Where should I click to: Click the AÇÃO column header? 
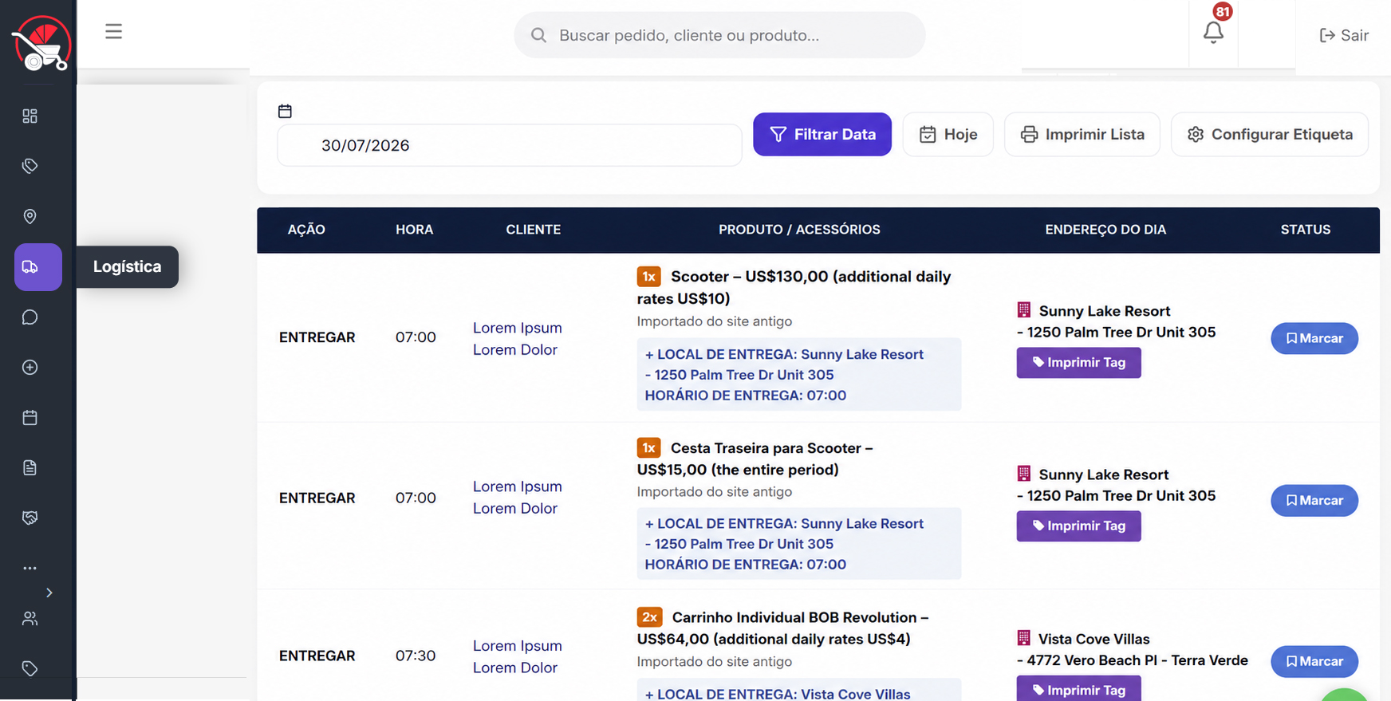tap(306, 230)
